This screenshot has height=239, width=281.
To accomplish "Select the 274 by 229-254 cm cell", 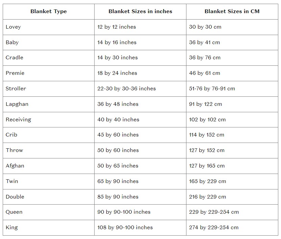I will tap(214, 228).
